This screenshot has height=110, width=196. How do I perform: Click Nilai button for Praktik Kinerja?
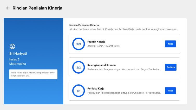(x=170, y=44)
